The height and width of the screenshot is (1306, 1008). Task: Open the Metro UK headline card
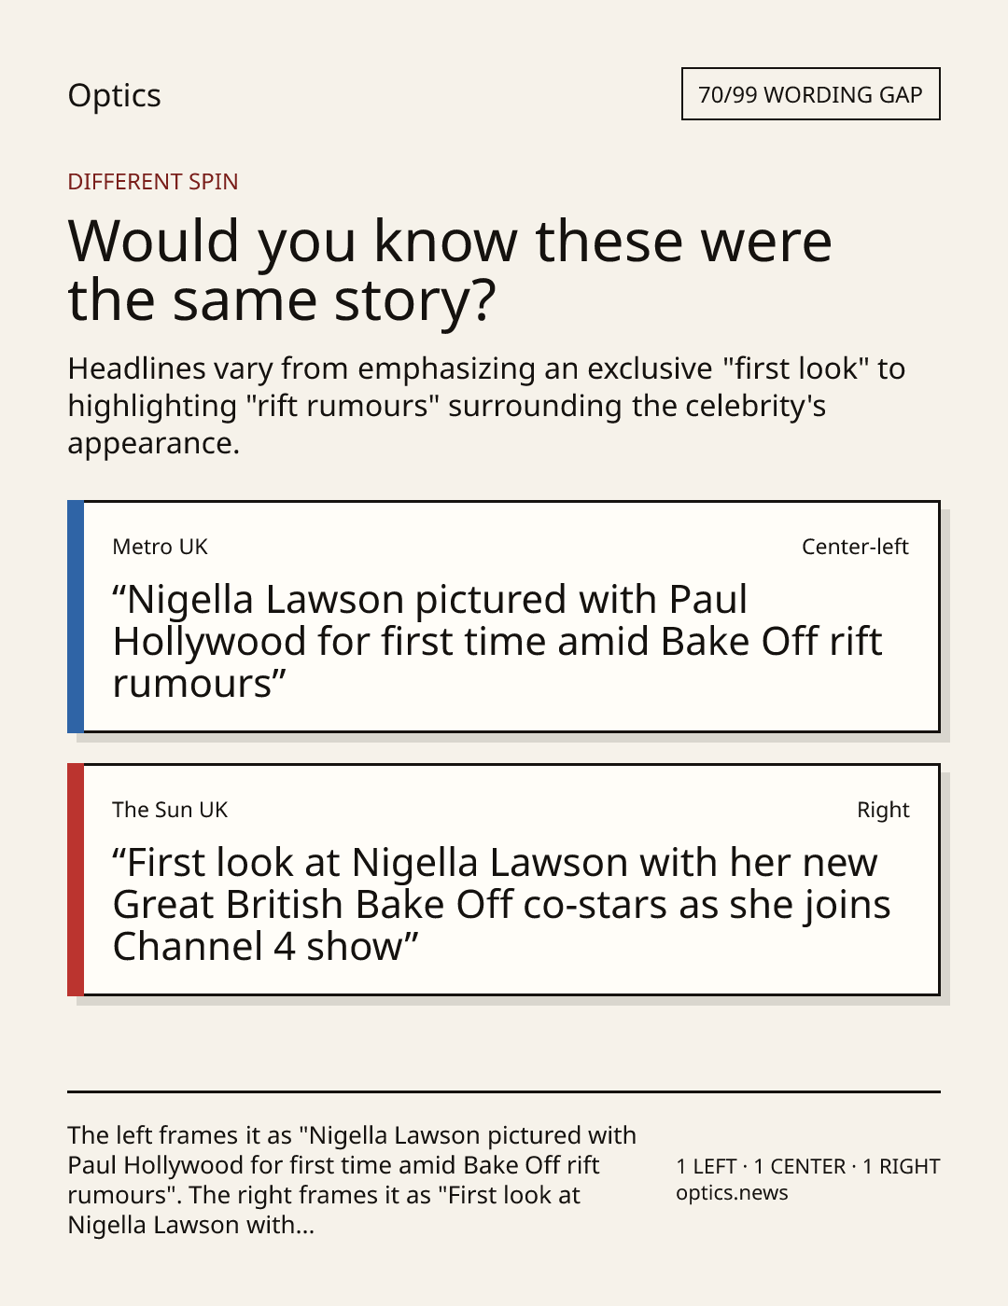pos(504,617)
